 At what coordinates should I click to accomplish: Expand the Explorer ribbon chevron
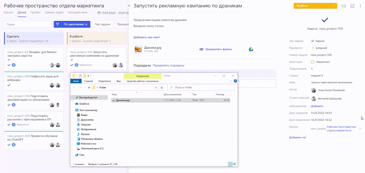pos(232,81)
